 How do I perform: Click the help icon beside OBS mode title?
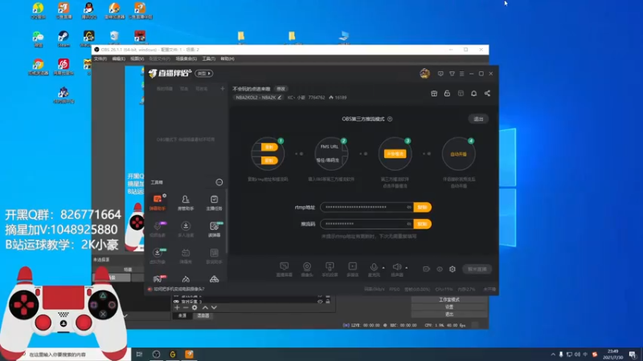click(x=390, y=119)
